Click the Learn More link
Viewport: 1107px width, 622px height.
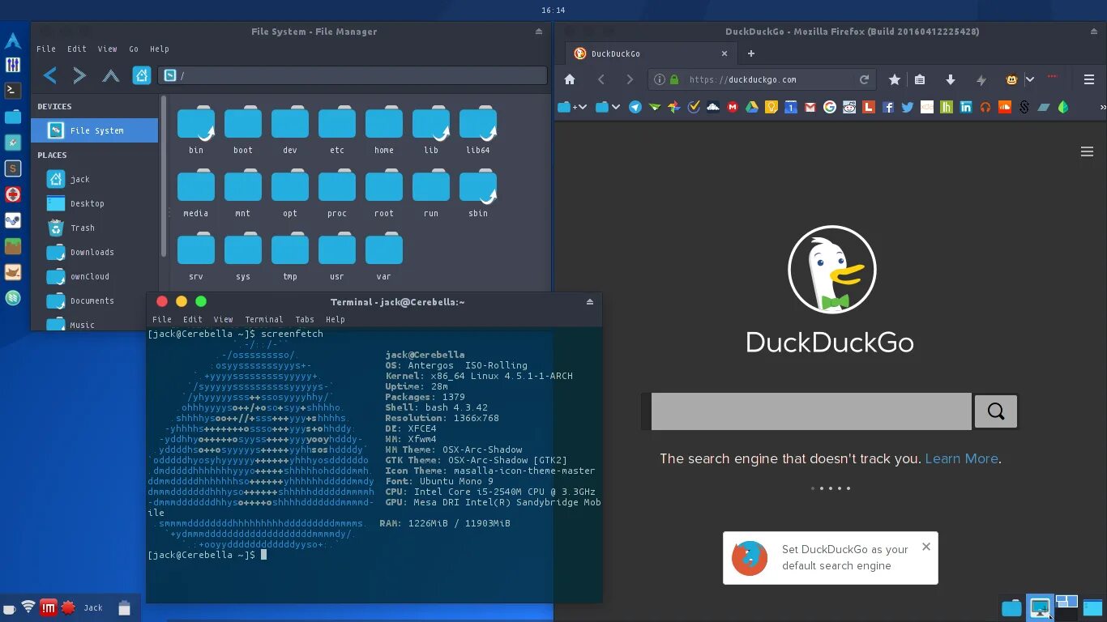pyautogui.click(x=961, y=458)
